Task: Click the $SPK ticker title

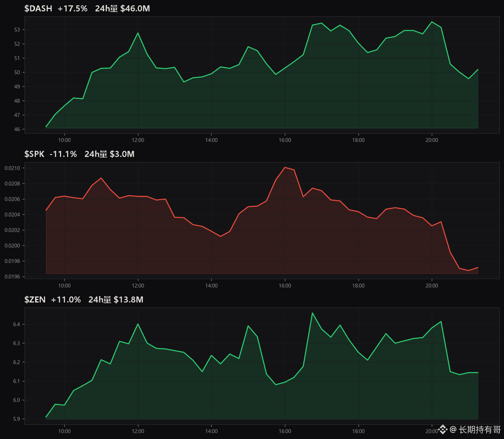Action: click(35, 154)
